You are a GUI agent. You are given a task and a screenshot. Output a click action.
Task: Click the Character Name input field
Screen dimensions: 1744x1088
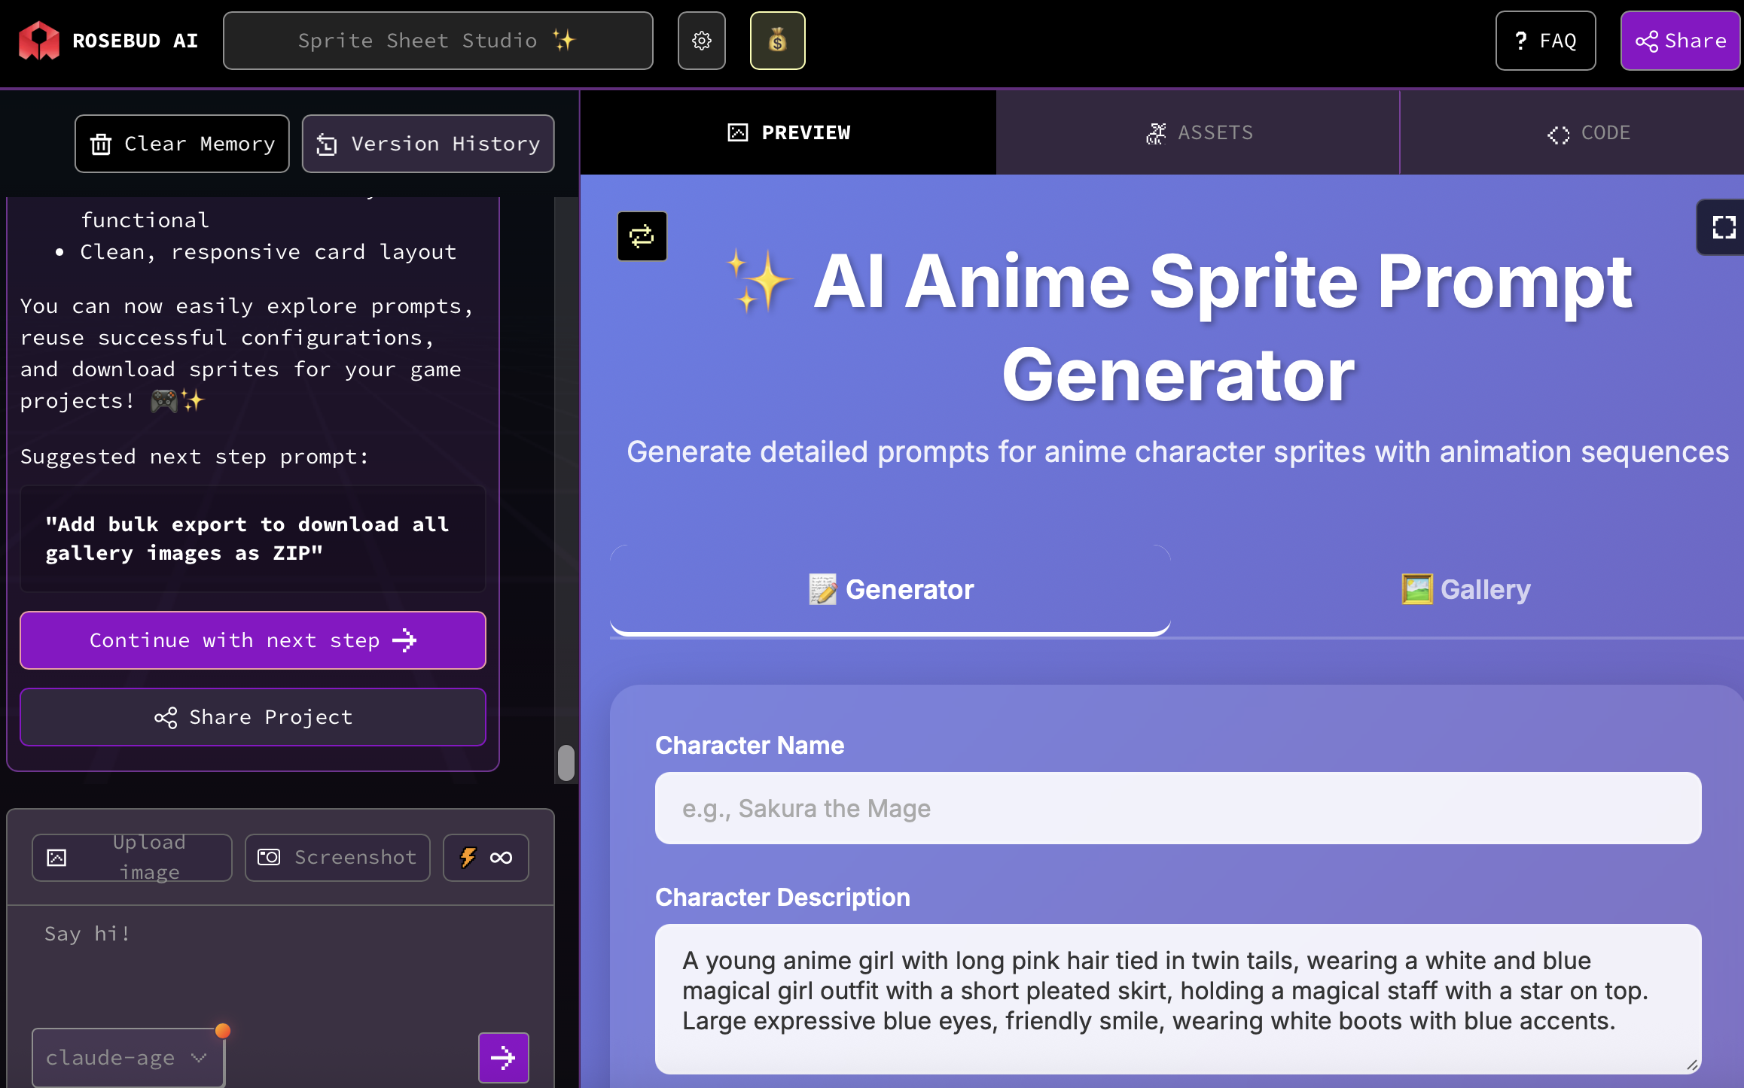[1178, 808]
